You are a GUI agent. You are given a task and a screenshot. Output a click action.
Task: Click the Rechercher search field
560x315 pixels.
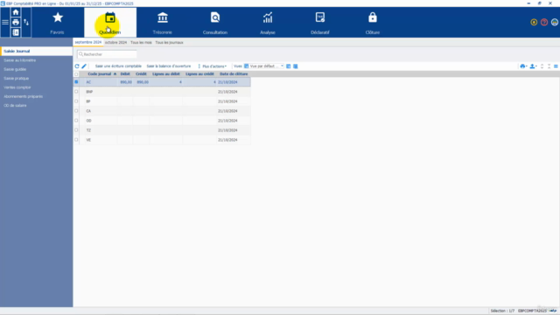pyautogui.click(x=107, y=54)
